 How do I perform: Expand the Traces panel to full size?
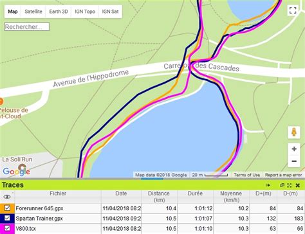[290, 185]
